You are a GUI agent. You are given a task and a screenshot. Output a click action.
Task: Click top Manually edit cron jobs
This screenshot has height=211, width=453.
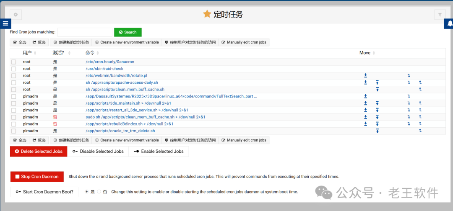pos(244,42)
